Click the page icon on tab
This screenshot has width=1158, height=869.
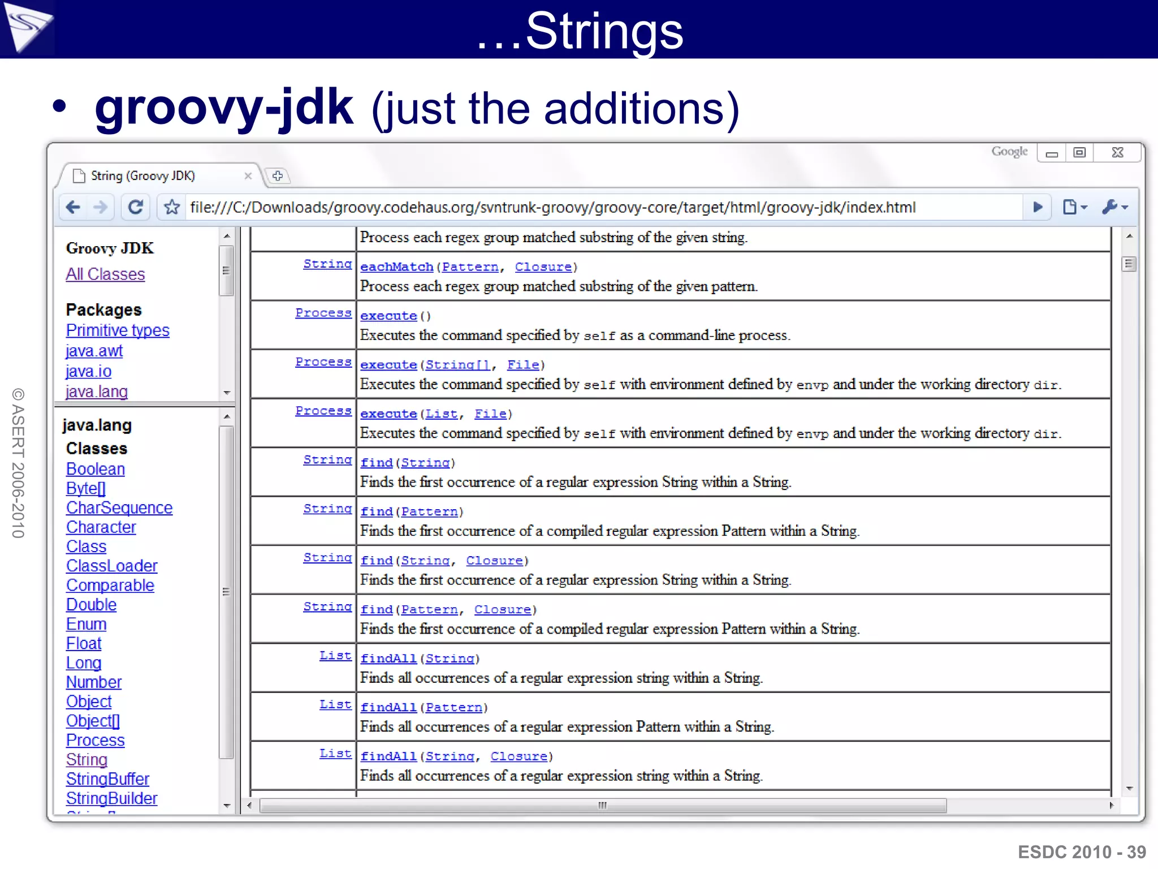[x=80, y=176]
